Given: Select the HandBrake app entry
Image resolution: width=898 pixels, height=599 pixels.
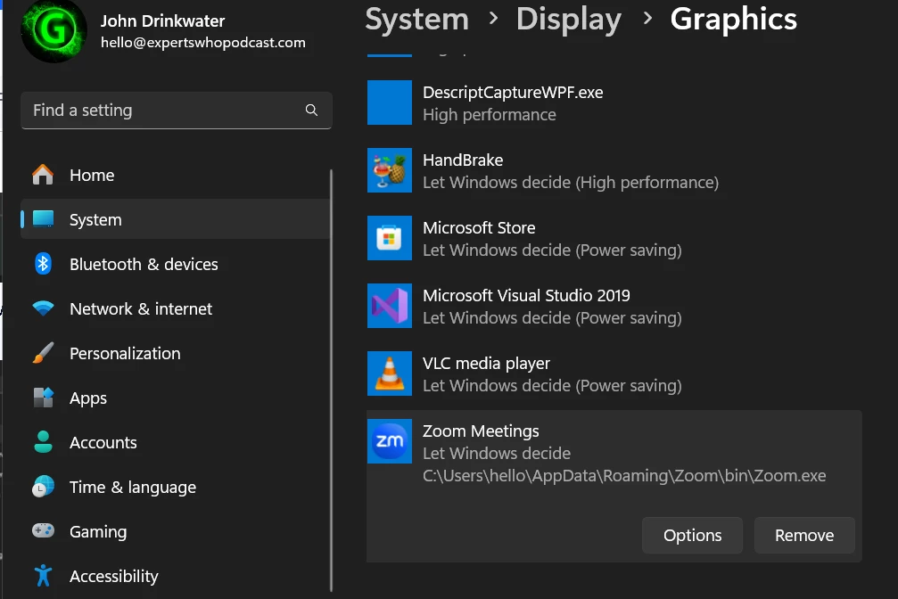Looking at the screenshot, I should tap(614, 170).
